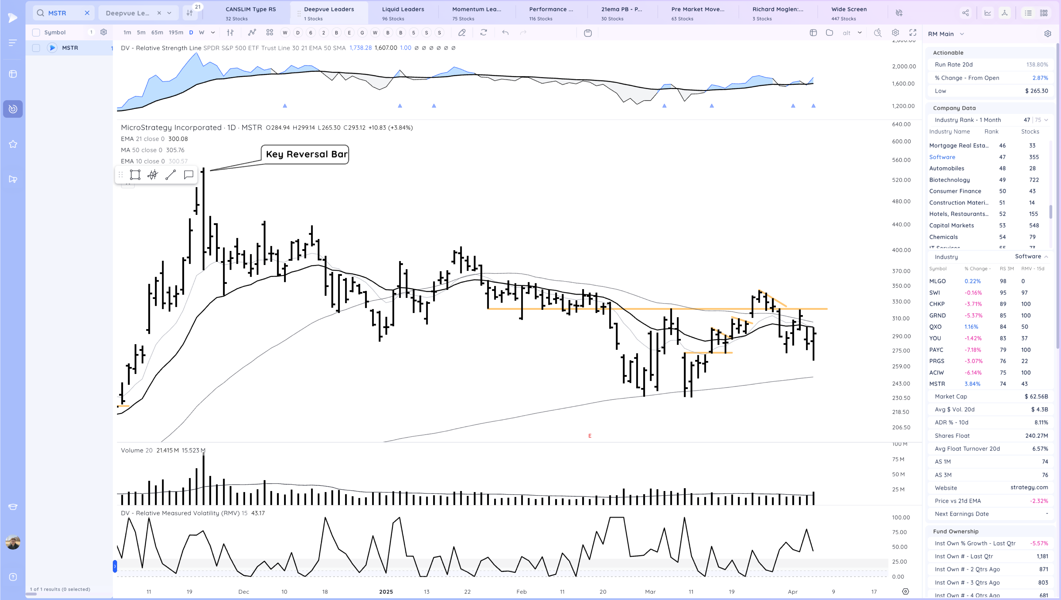Click the share icon in top bar
The height and width of the screenshot is (600, 1061).
pyautogui.click(x=965, y=13)
